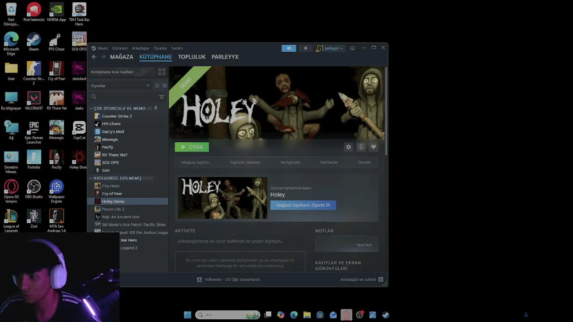Go to the MAĞAZA tab
573x322 pixels.
tap(122, 57)
